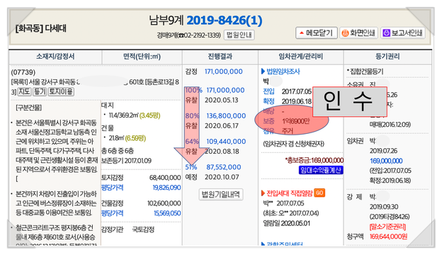Expand the 법원임차조사 triangle marker

(263, 72)
